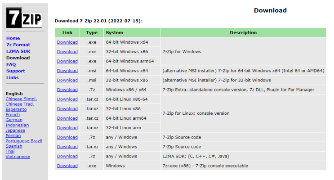Switch language to Japanese
This screenshot has height=180, width=334.
[16, 130]
